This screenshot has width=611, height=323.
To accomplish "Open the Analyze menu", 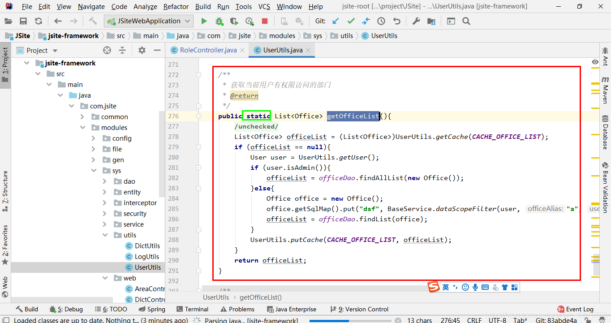I will tap(145, 6).
